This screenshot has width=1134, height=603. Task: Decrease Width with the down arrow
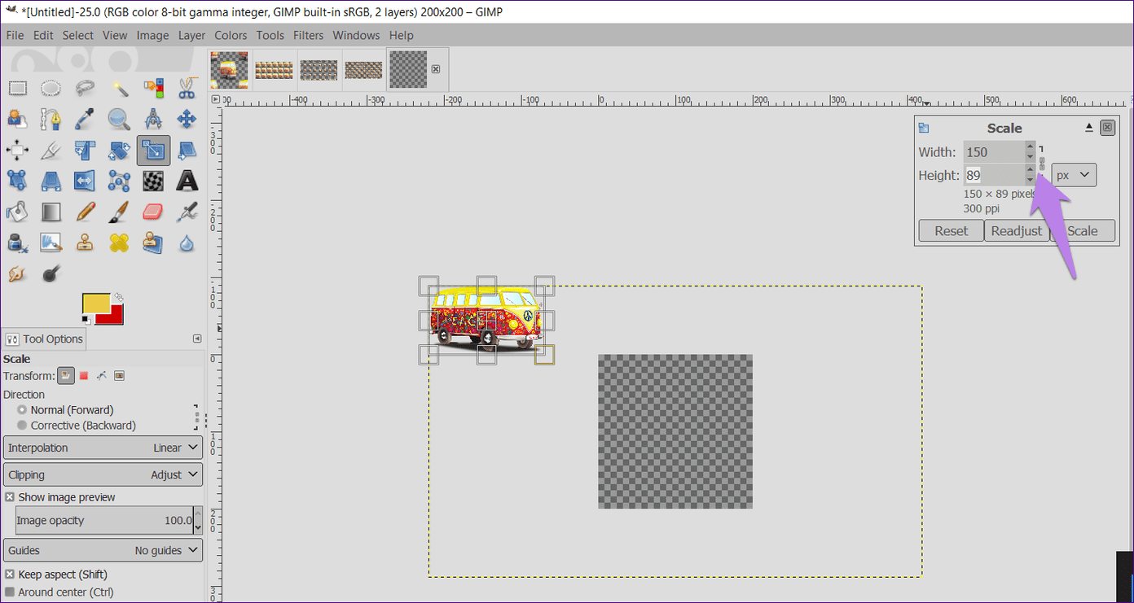1031,156
